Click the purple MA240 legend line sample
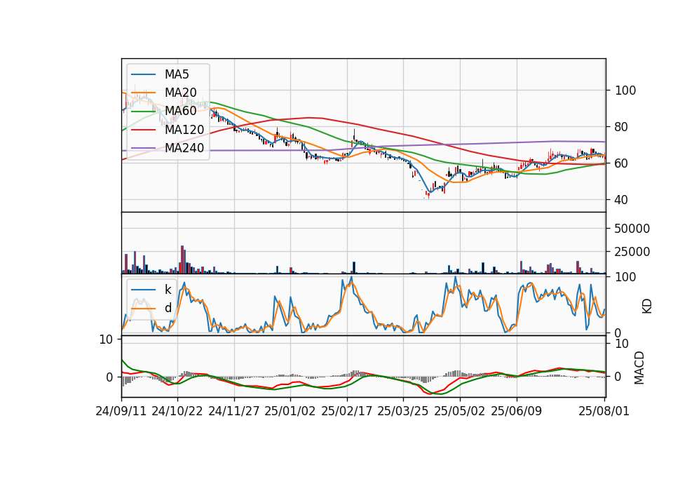Image resolution: width=673 pixels, height=484 pixels. click(x=143, y=148)
